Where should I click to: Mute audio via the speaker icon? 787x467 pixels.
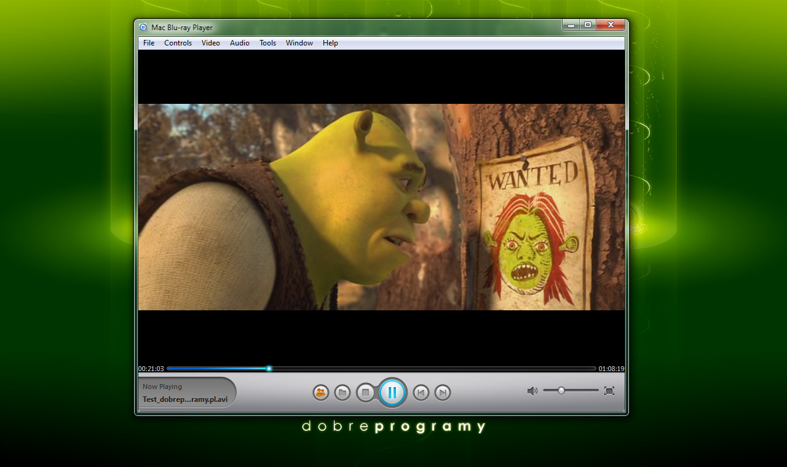(x=532, y=391)
